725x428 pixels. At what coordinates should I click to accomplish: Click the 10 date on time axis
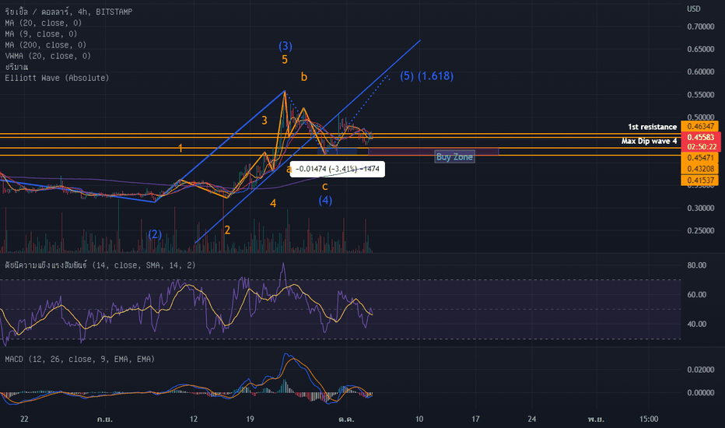pos(419,419)
